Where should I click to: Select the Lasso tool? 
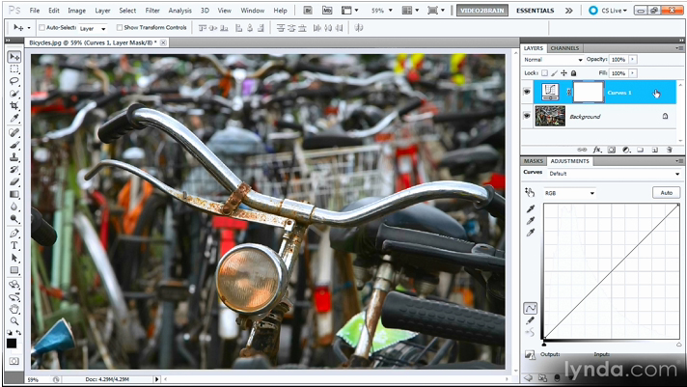14,82
